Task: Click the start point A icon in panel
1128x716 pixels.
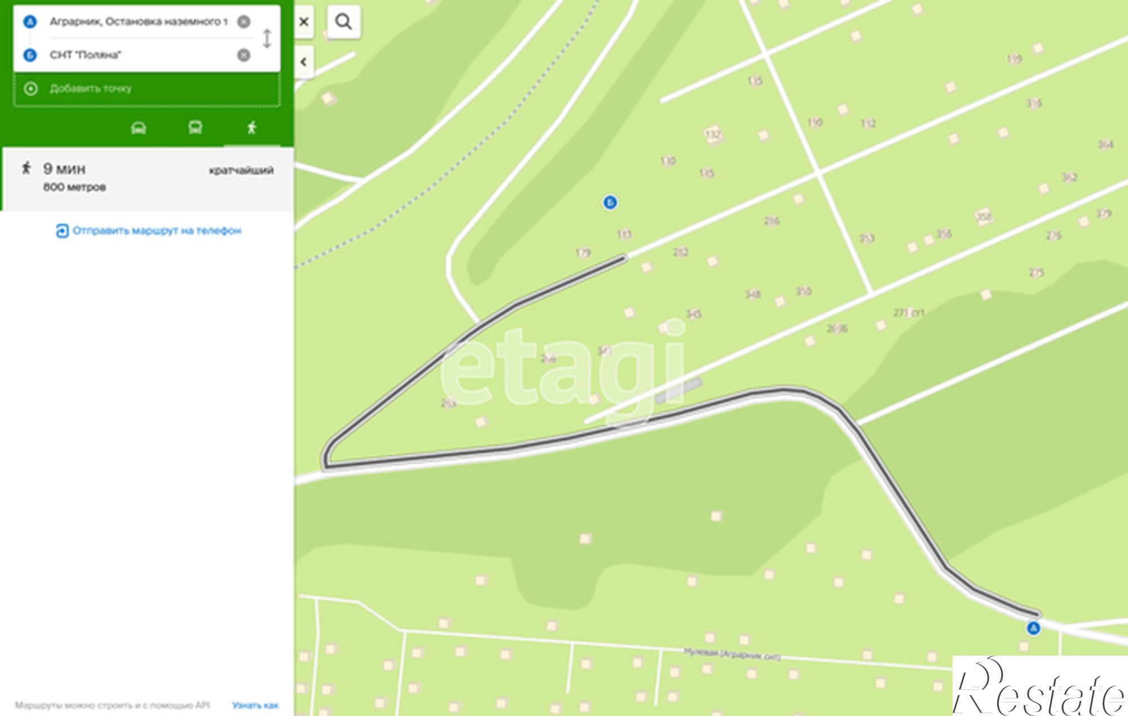Action: (30, 22)
